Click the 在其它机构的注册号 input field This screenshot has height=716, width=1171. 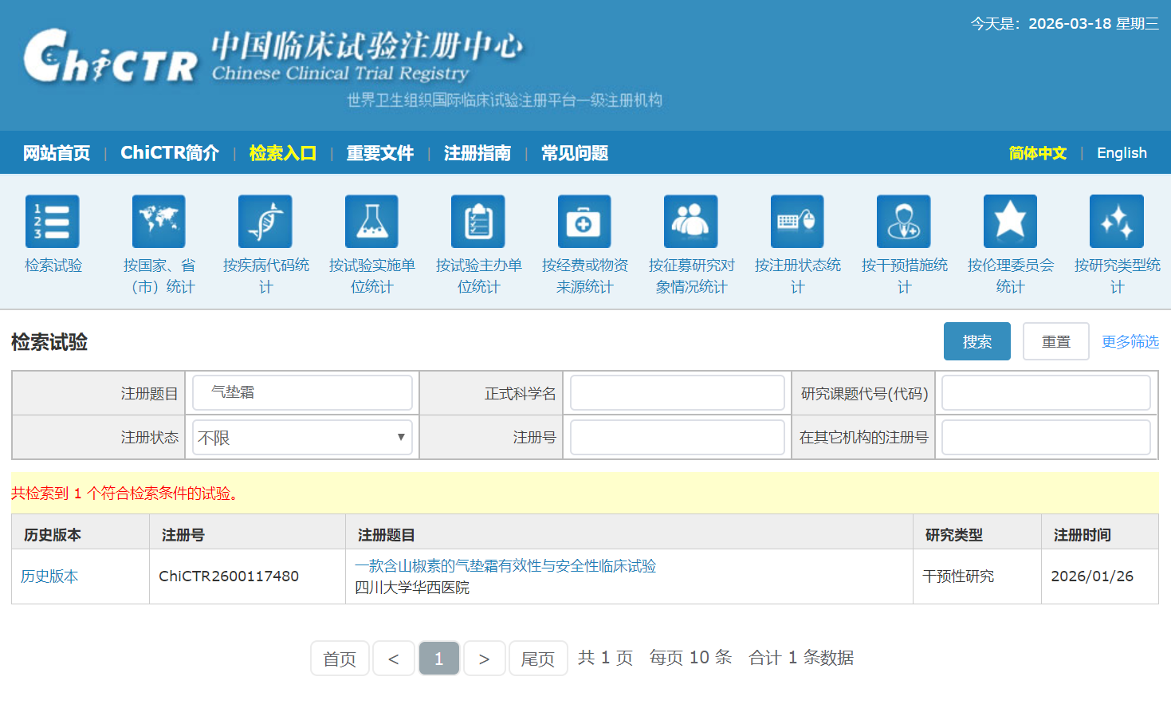pyautogui.click(x=1046, y=438)
